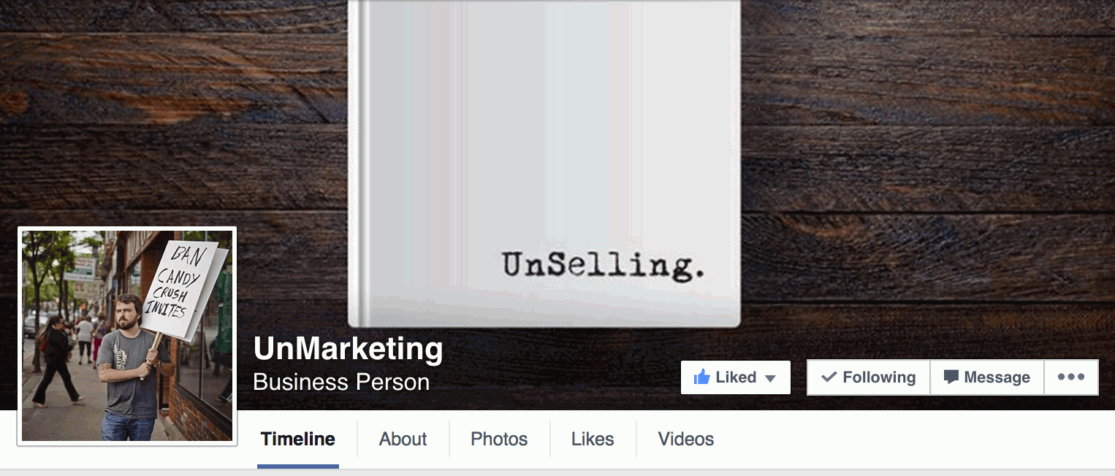
Task: Open the Videos tab
Action: click(x=685, y=439)
